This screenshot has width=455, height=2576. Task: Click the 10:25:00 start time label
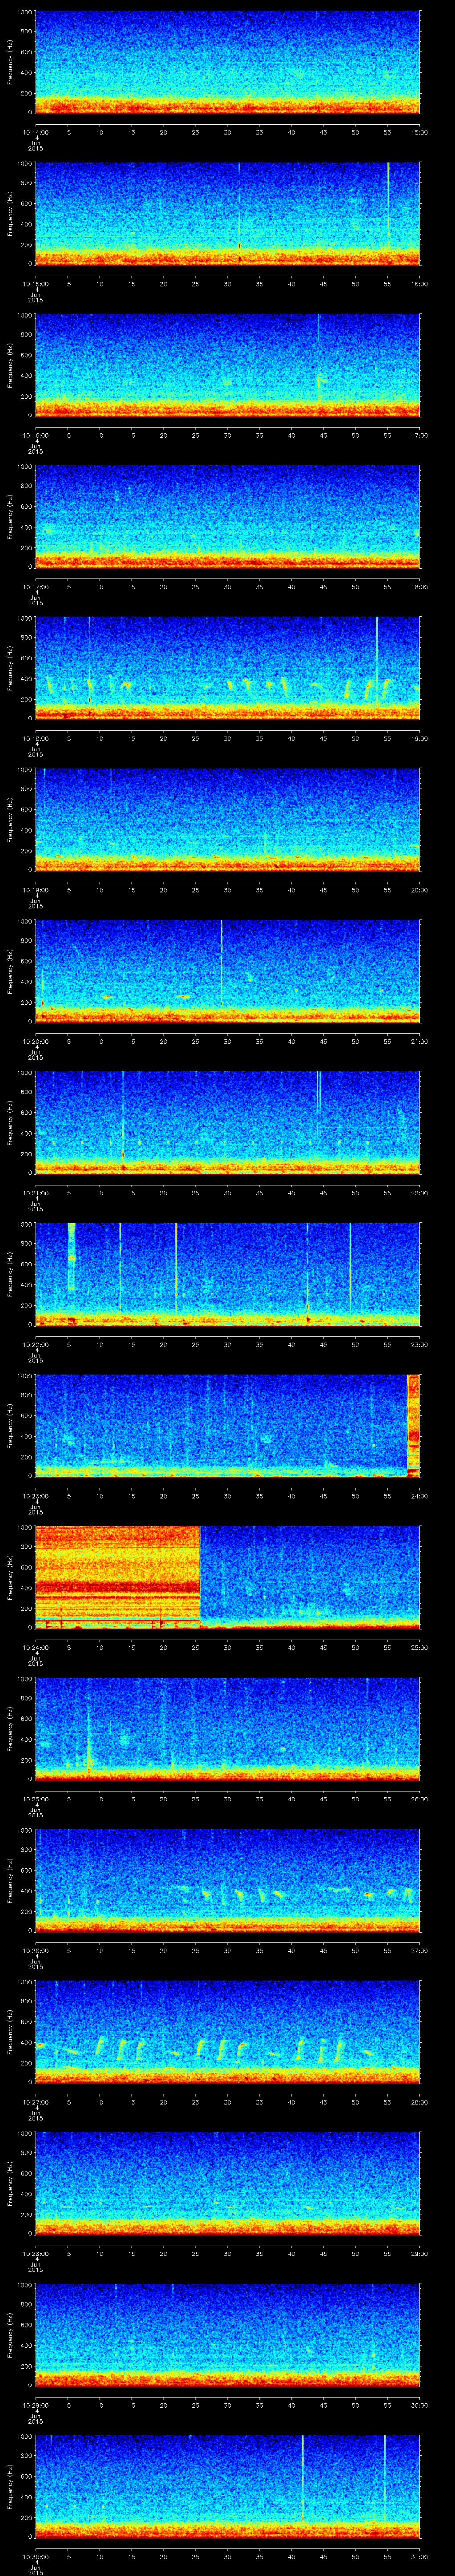(x=35, y=1799)
